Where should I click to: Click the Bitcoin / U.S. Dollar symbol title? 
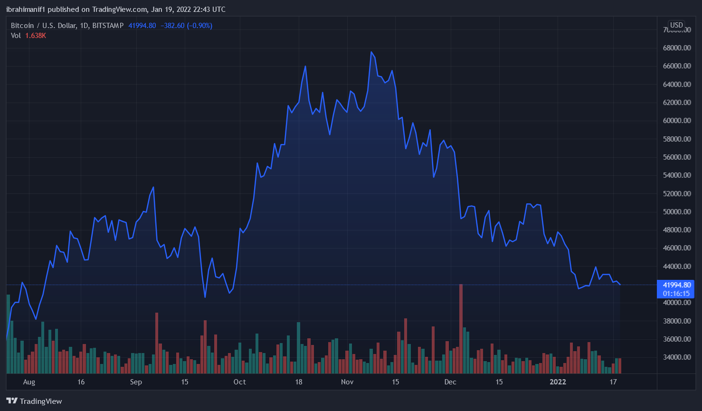(x=44, y=26)
